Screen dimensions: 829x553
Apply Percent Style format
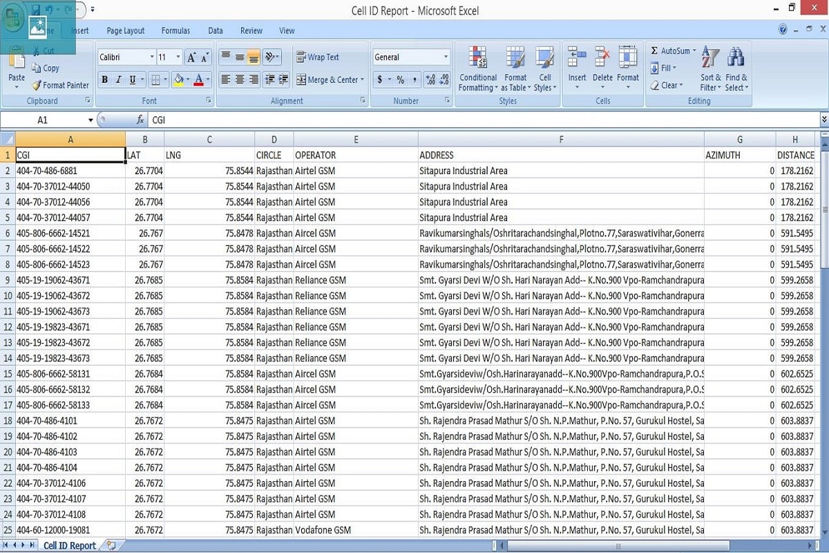pos(400,79)
